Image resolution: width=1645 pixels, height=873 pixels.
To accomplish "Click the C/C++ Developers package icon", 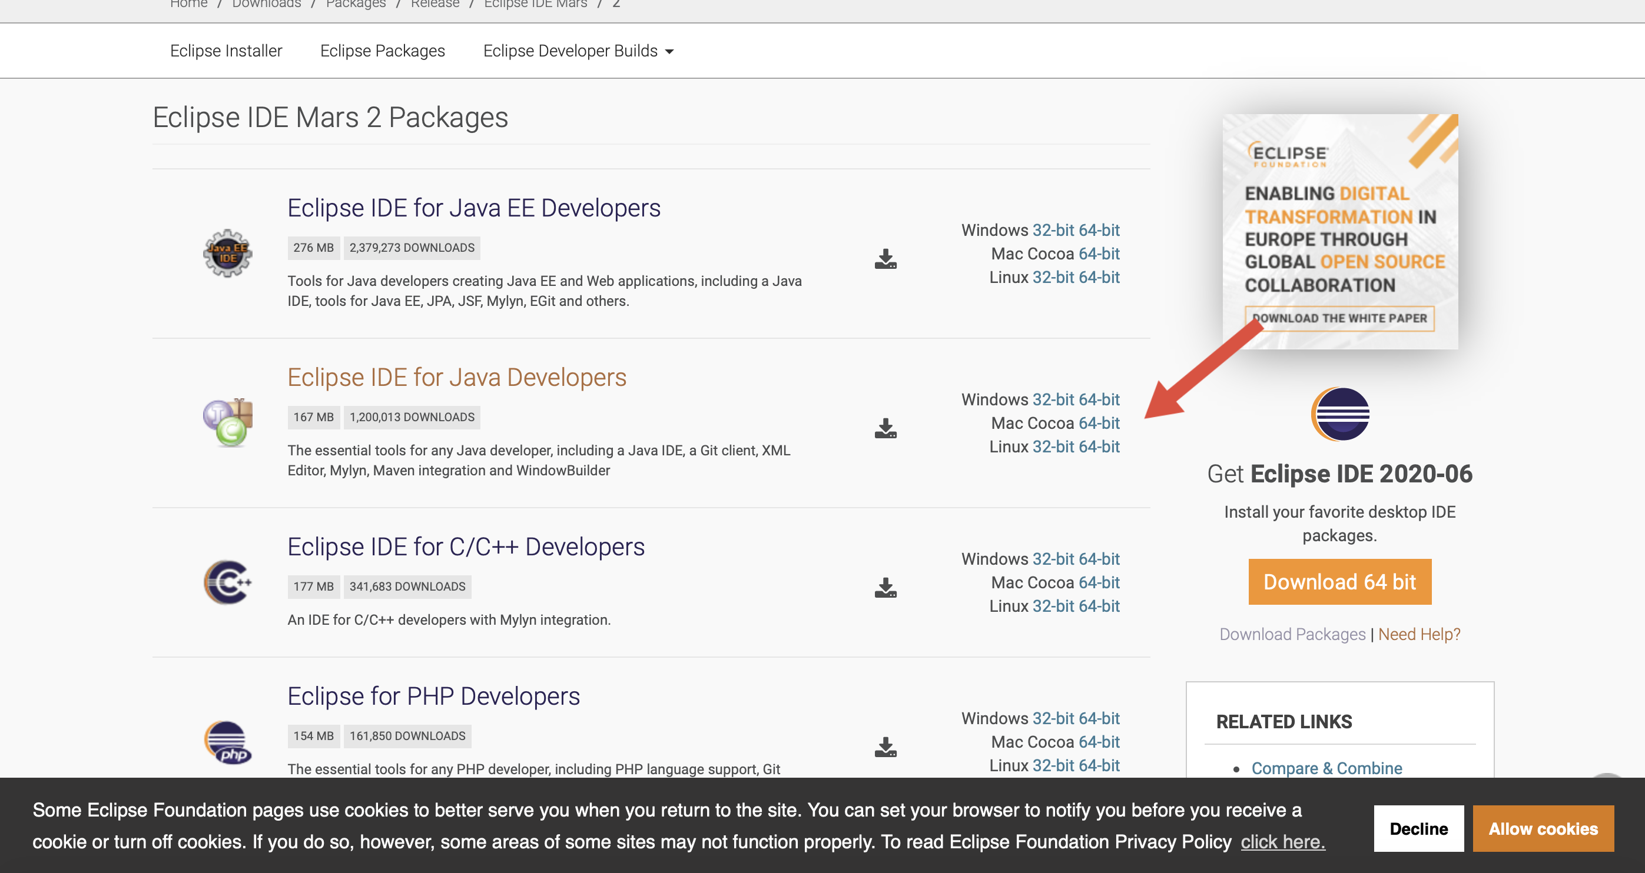I will (x=227, y=582).
